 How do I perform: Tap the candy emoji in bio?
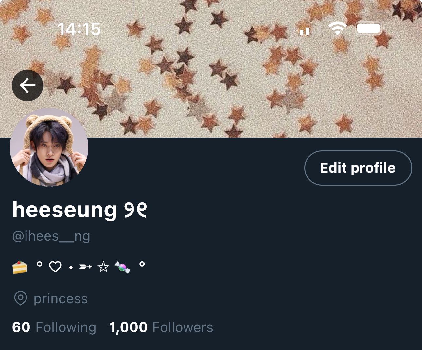122,267
